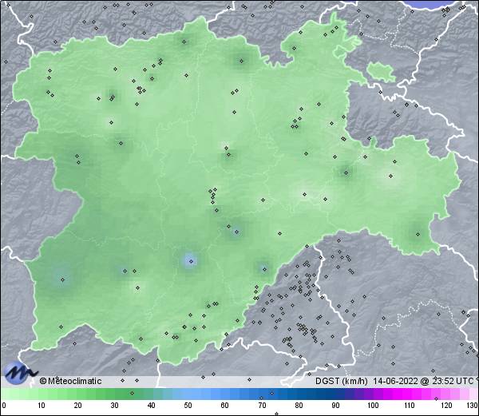Click the 23:52 UTC time text

(x=452, y=381)
